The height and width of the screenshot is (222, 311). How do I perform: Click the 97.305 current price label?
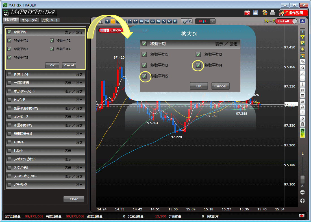tap(291, 104)
